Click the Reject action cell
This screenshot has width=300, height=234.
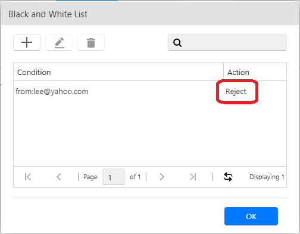click(x=236, y=92)
